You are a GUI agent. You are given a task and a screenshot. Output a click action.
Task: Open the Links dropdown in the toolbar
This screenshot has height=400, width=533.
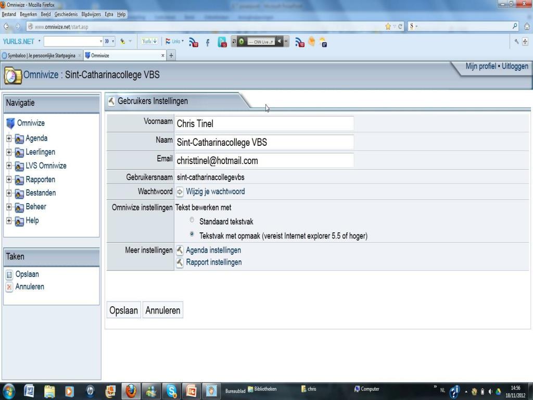click(x=175, y=42)
